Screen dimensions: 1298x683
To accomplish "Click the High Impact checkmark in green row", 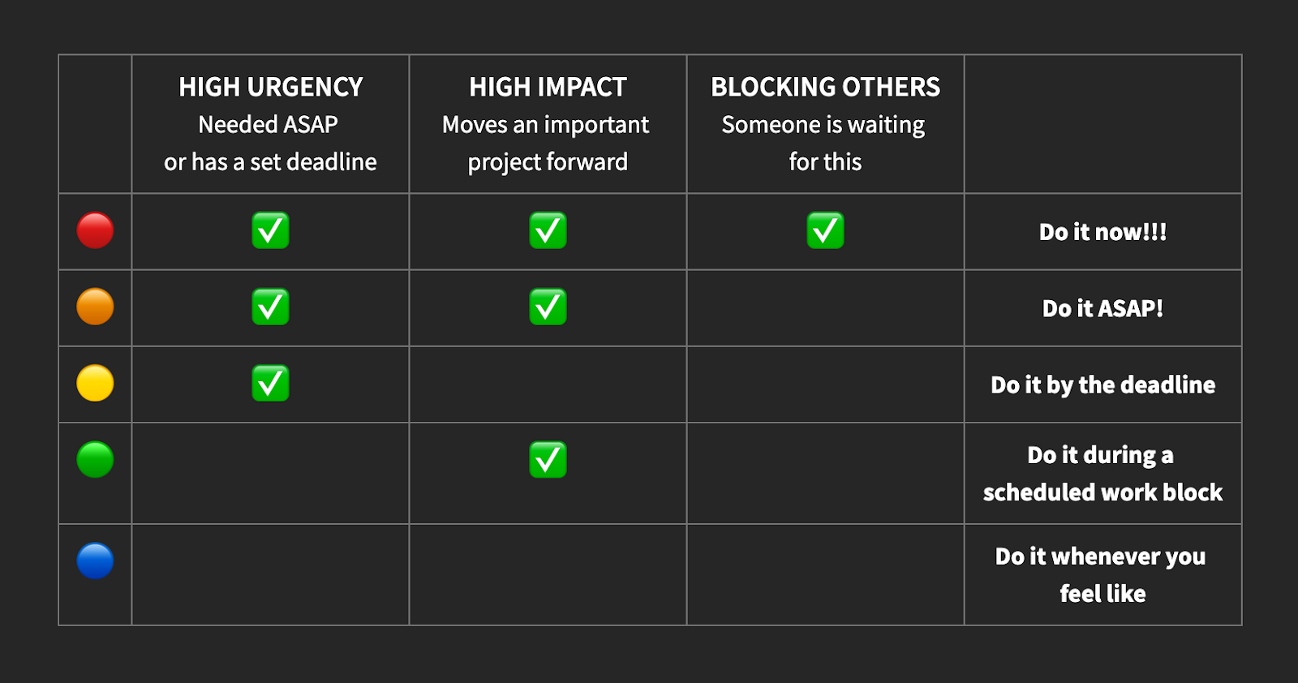I will click(x=548, y=460).
